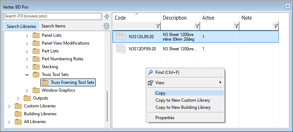The height and width of the screenshot is (132, 293).
Task: Expand the Outputs folder
Action: pyautogui.click(x=18, y=98)
